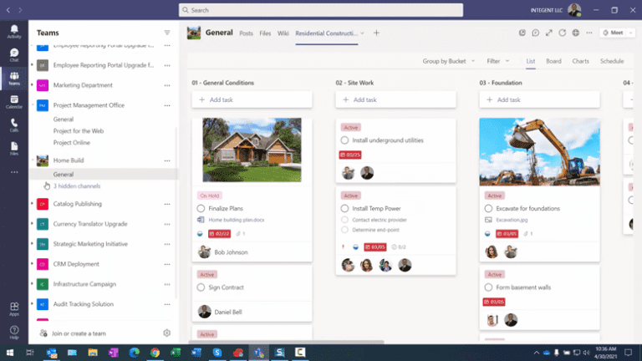Open tab in website globe icon
Screen dimensions: 642x361
click(x=576, y=33)
